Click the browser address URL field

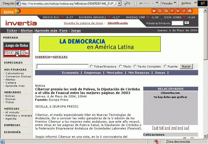point(69,3)
